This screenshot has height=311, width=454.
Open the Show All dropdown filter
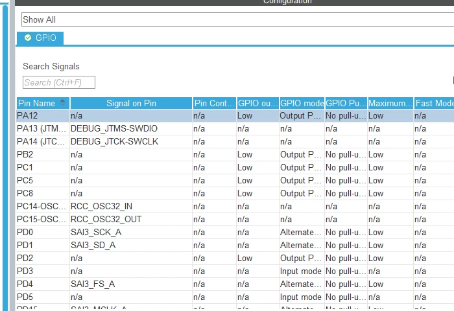point(237,19)
